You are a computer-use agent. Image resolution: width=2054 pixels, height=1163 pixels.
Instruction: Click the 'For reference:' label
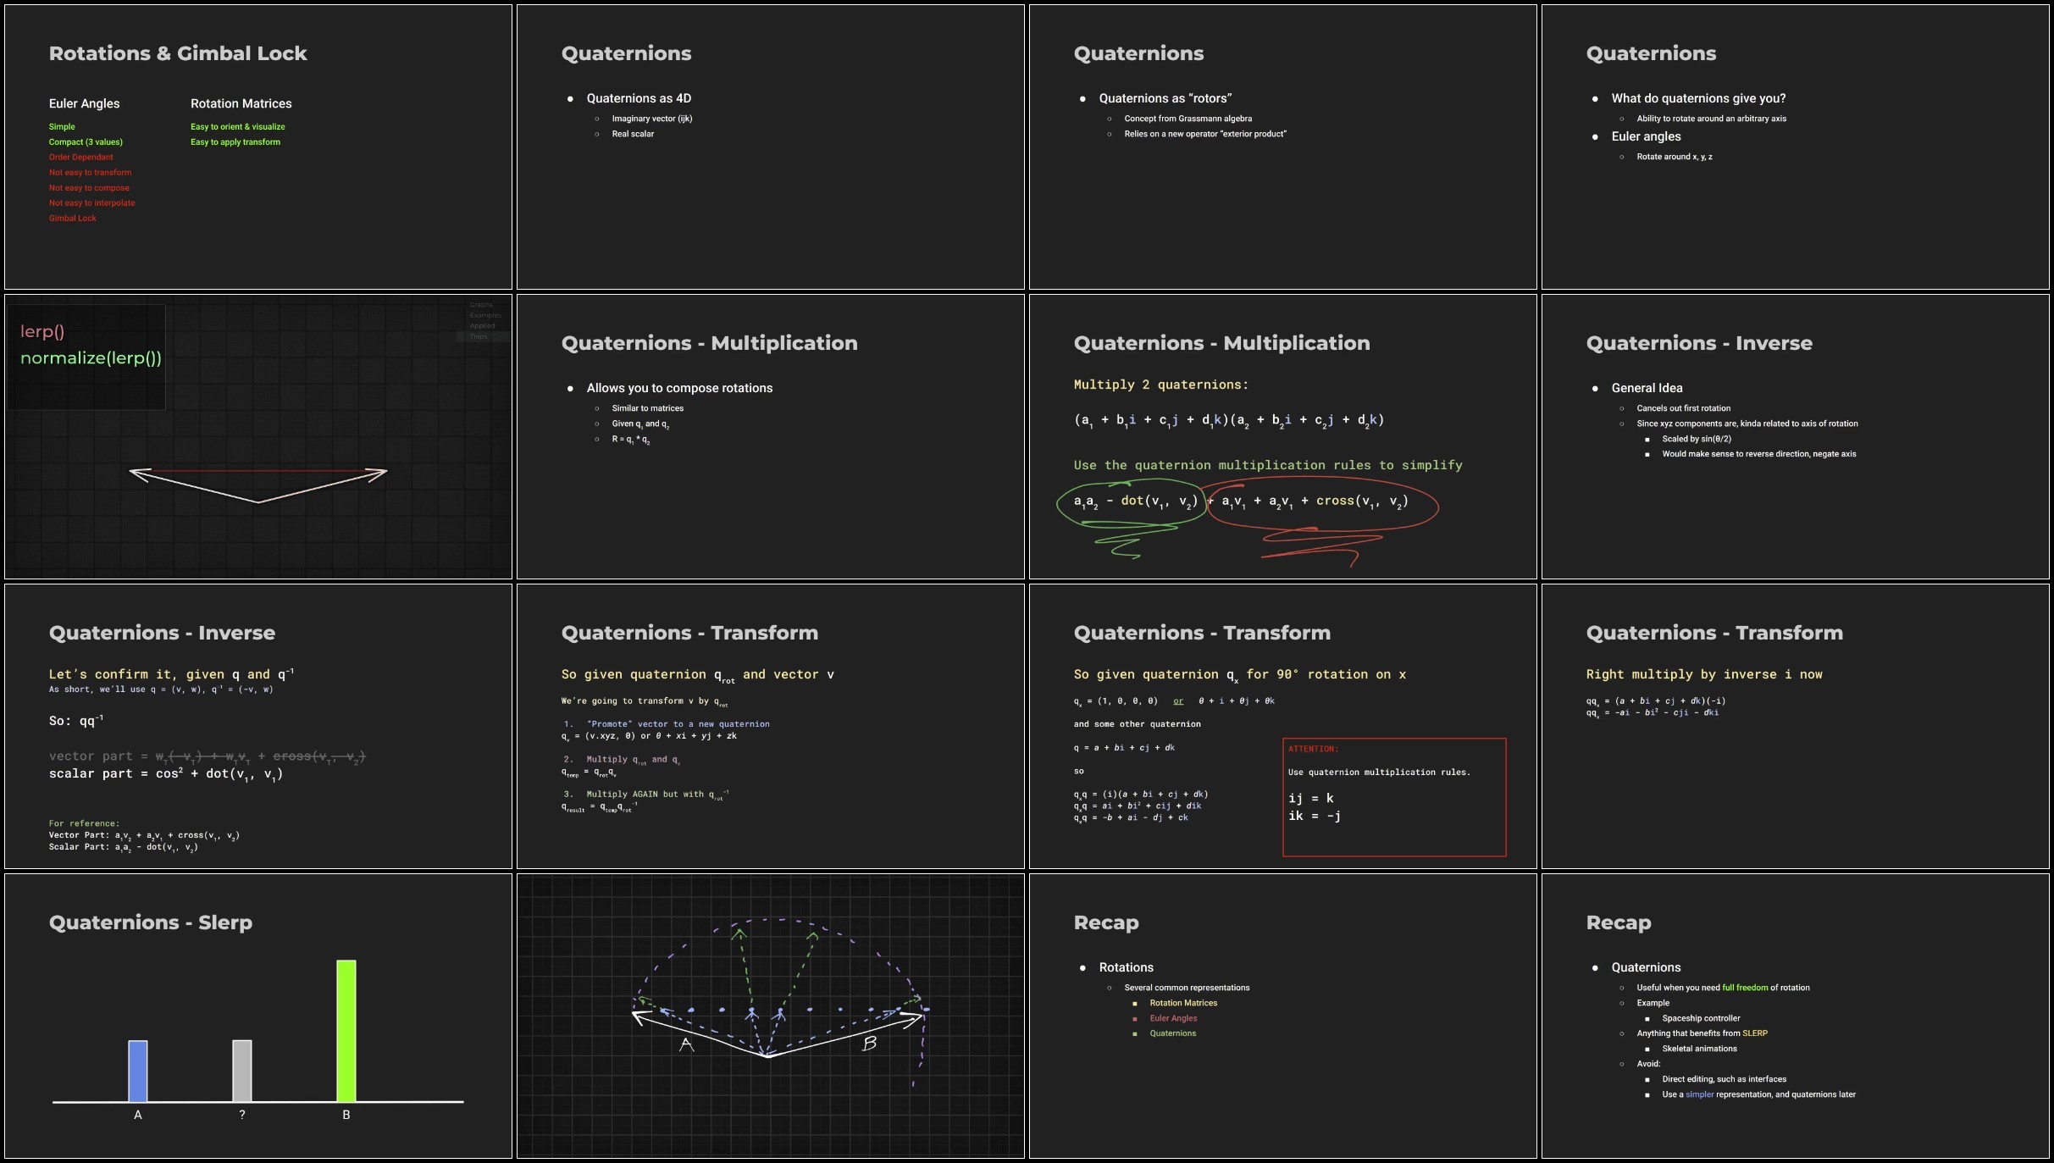pyautogui.click(x=84, y=823)
